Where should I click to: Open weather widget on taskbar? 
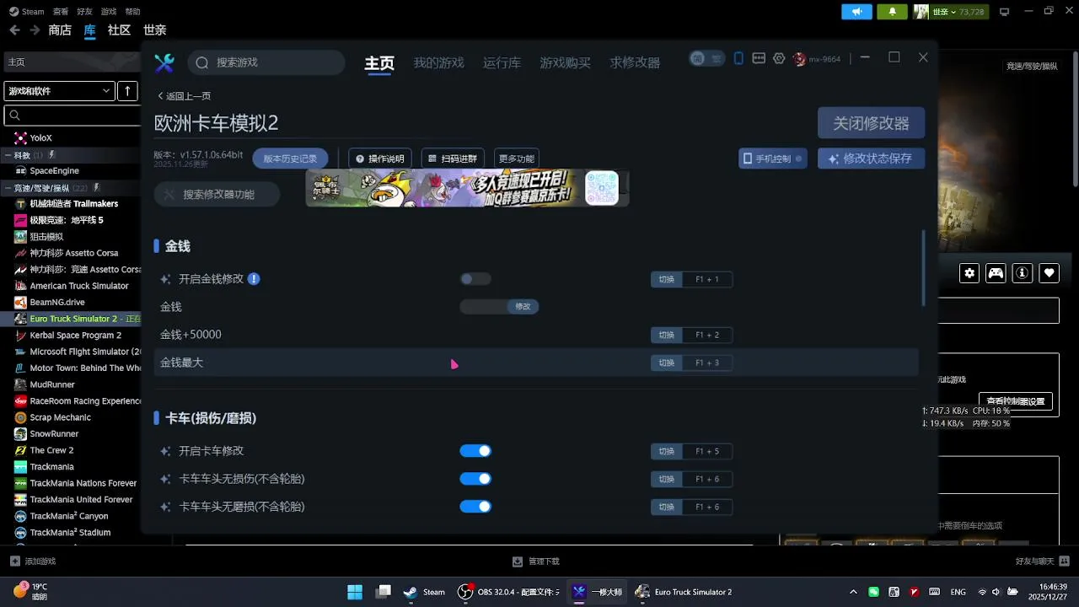(30, 591)
